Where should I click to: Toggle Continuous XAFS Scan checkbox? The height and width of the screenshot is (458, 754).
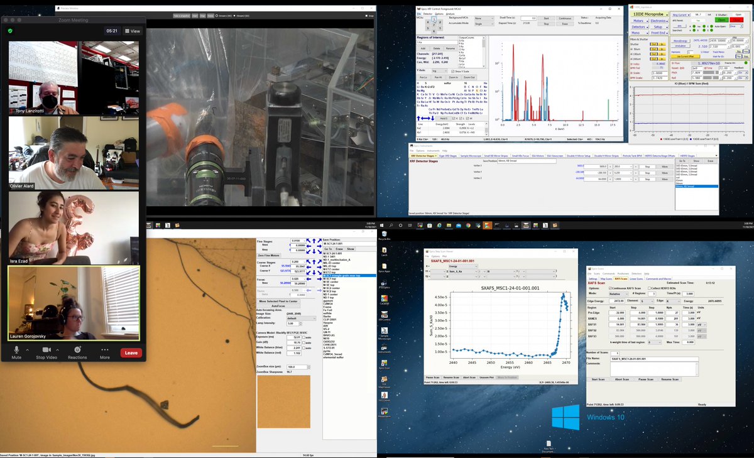click(x=610, y=288)
